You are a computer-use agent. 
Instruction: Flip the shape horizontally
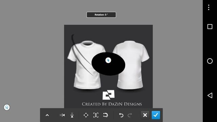pyautogui.click(x=62, y=115)
